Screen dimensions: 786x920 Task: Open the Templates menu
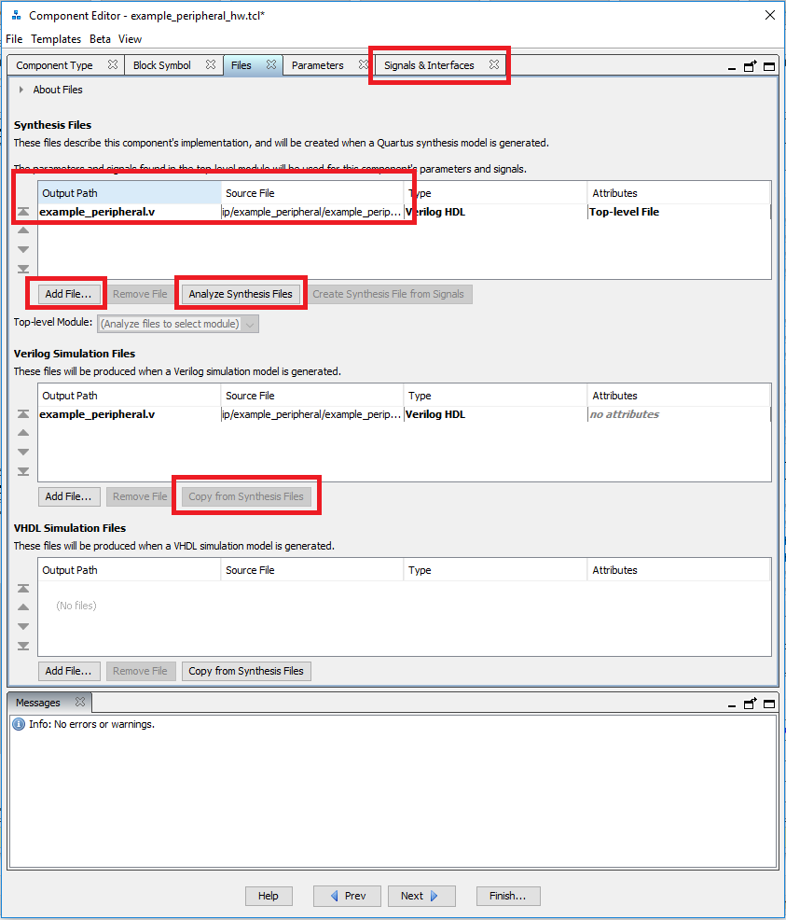(x=56, y=39)
